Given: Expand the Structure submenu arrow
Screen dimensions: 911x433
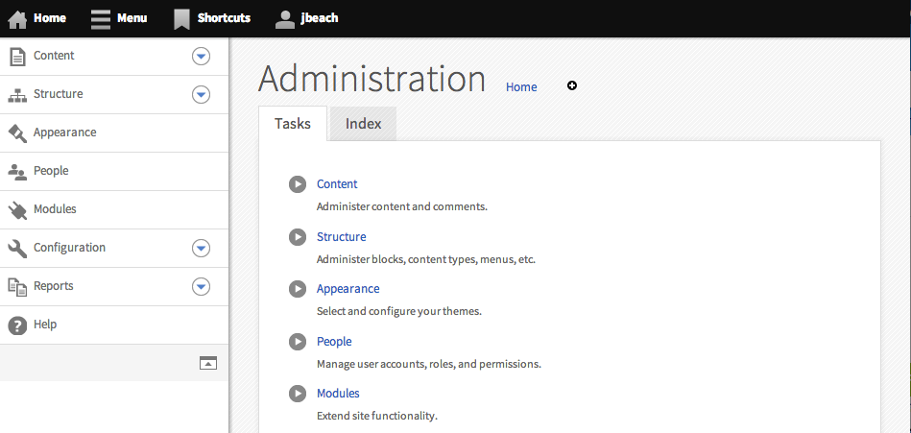Looking at the screenshot, I should [201, 95].
